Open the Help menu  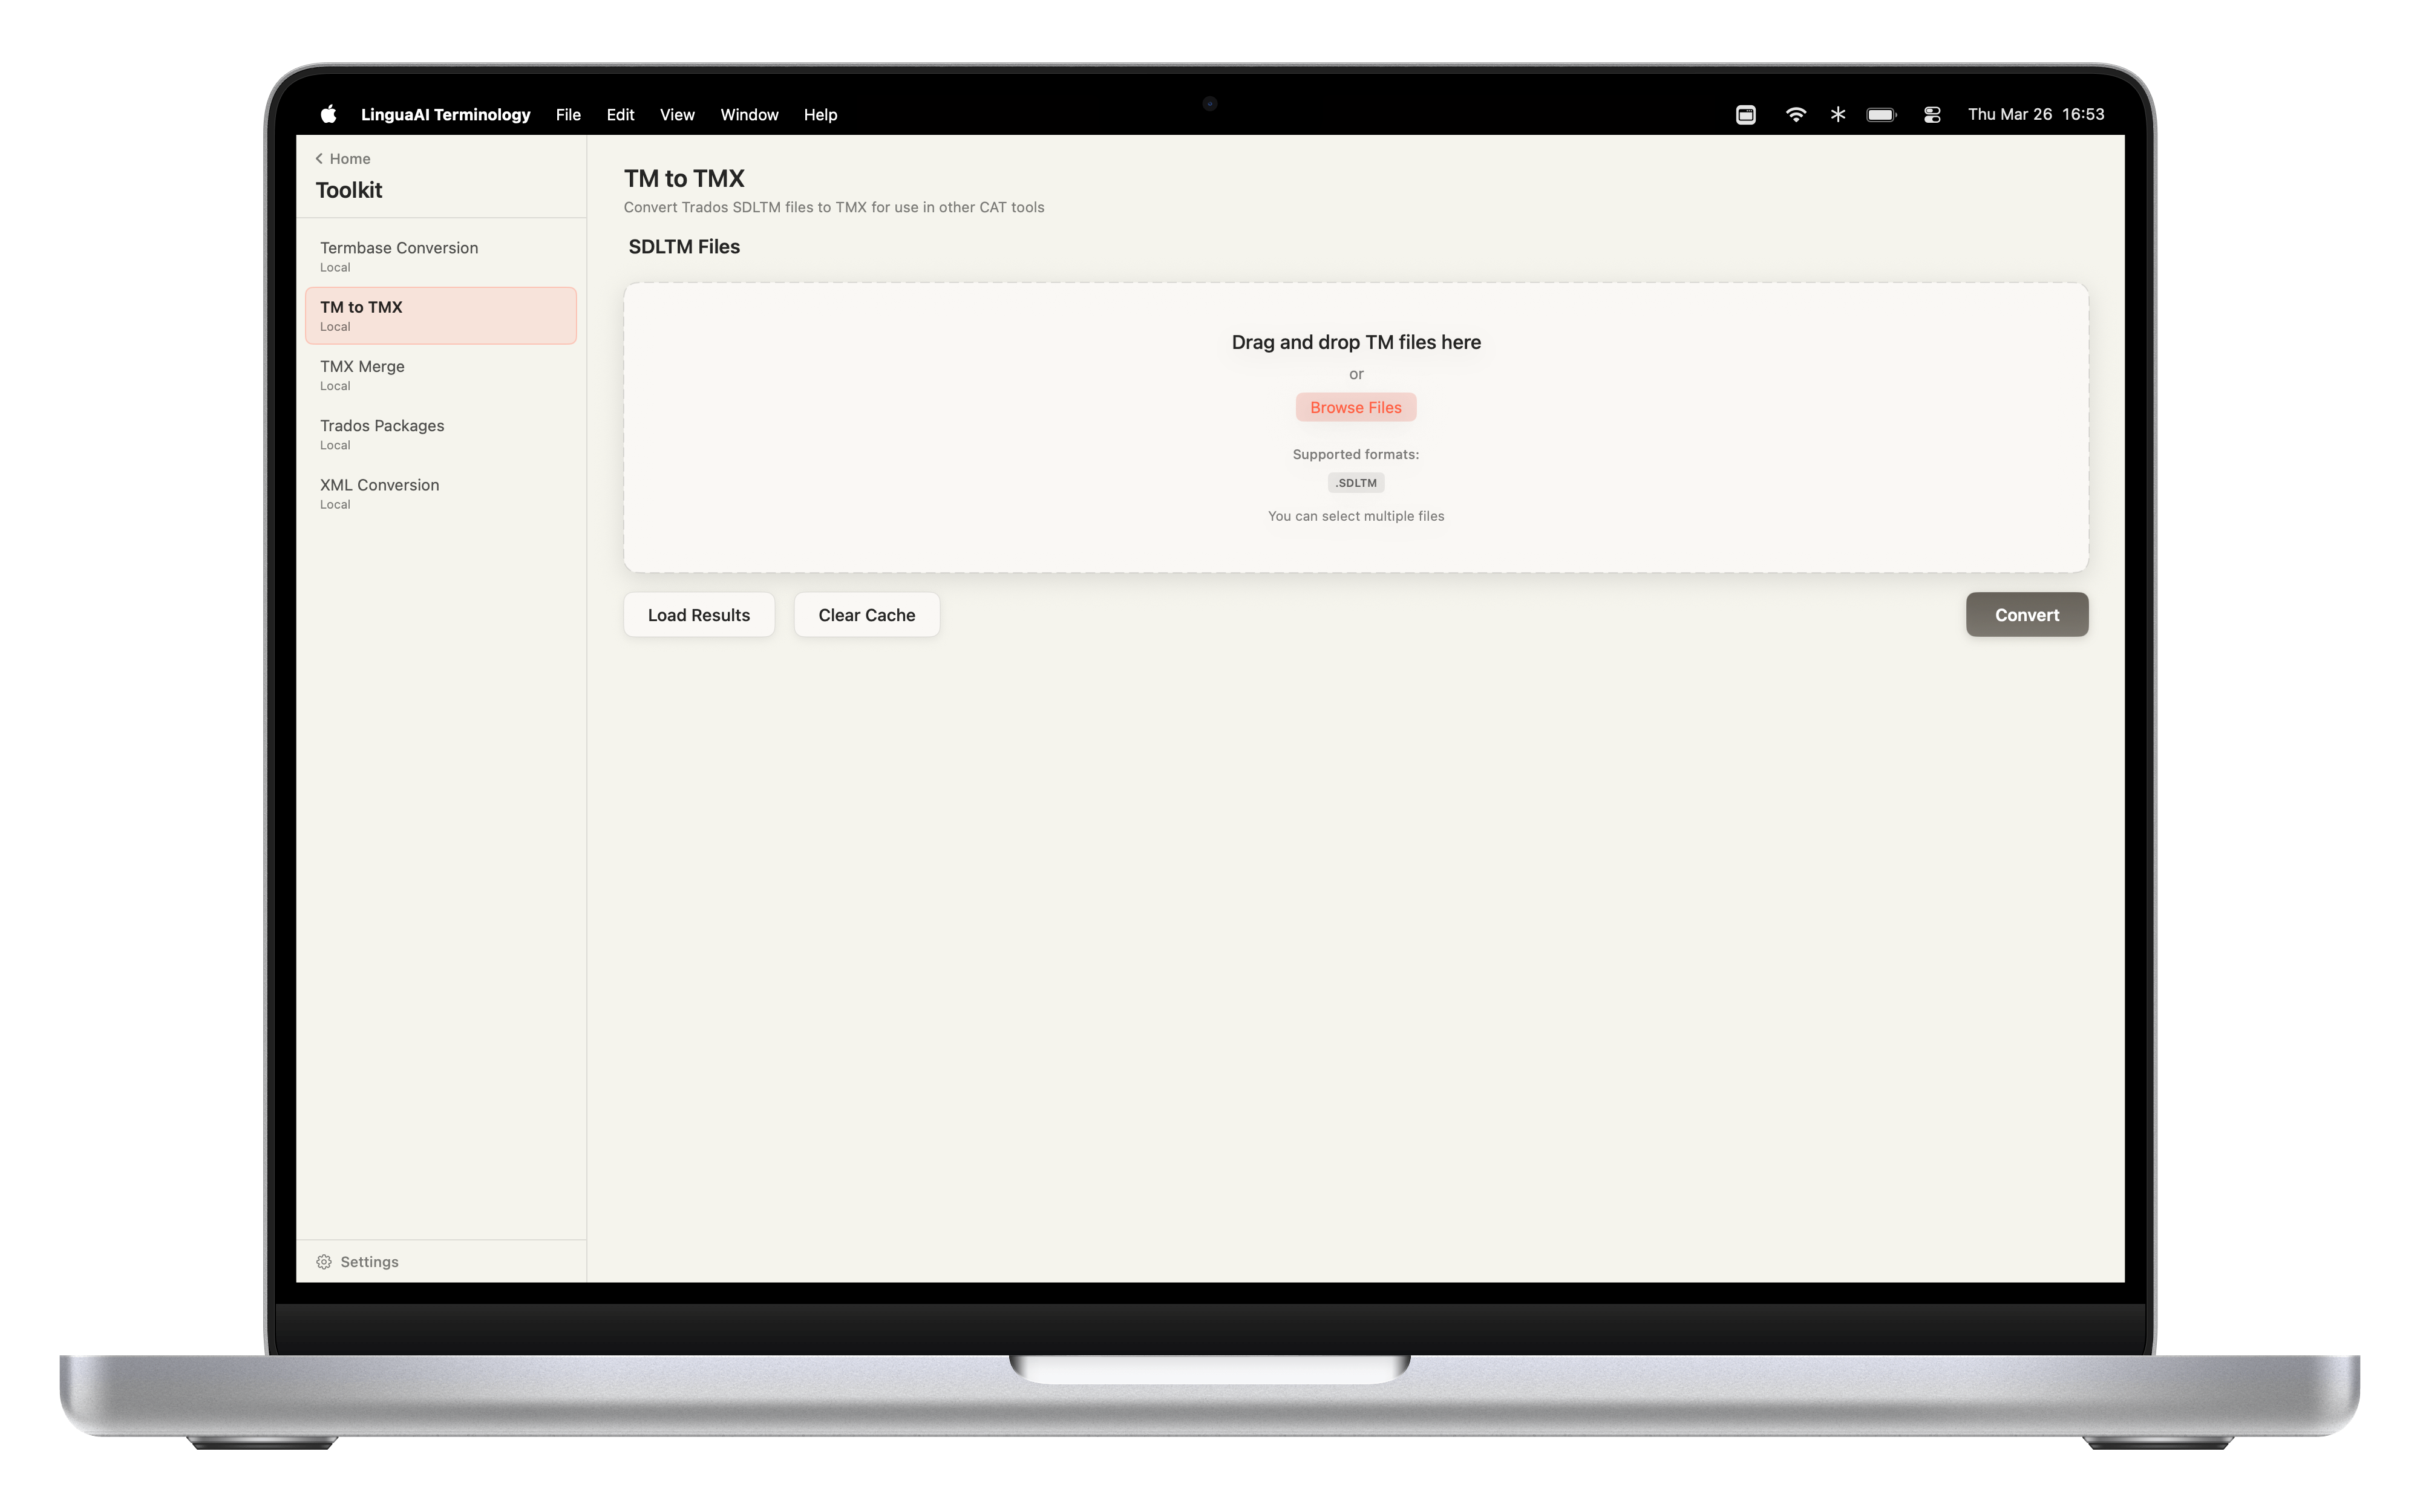(x=820, y=114)
